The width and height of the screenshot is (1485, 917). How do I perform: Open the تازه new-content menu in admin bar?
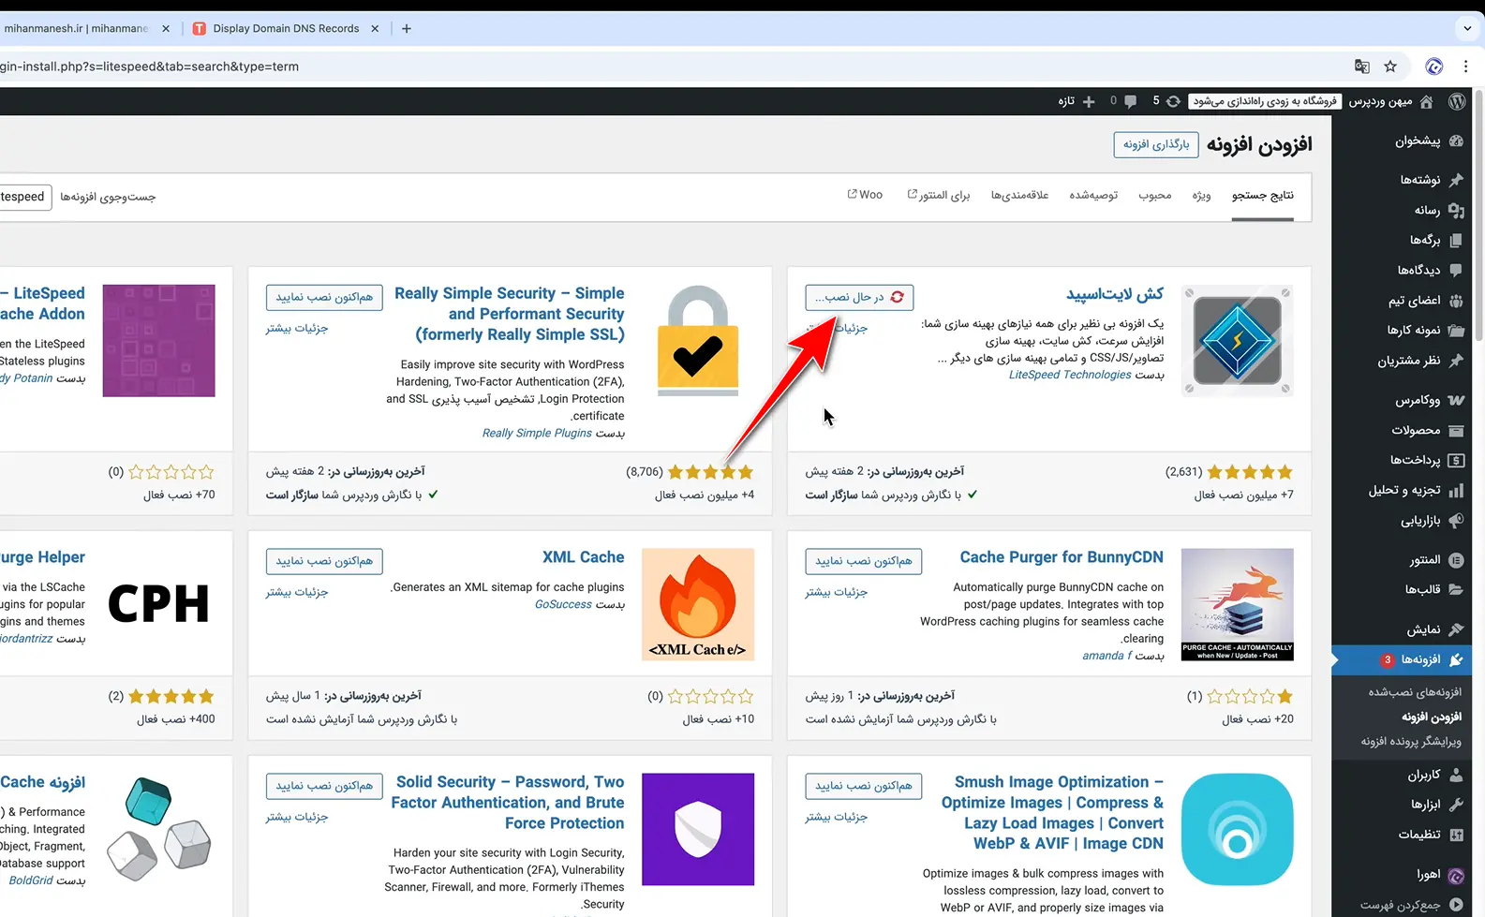1077,101
